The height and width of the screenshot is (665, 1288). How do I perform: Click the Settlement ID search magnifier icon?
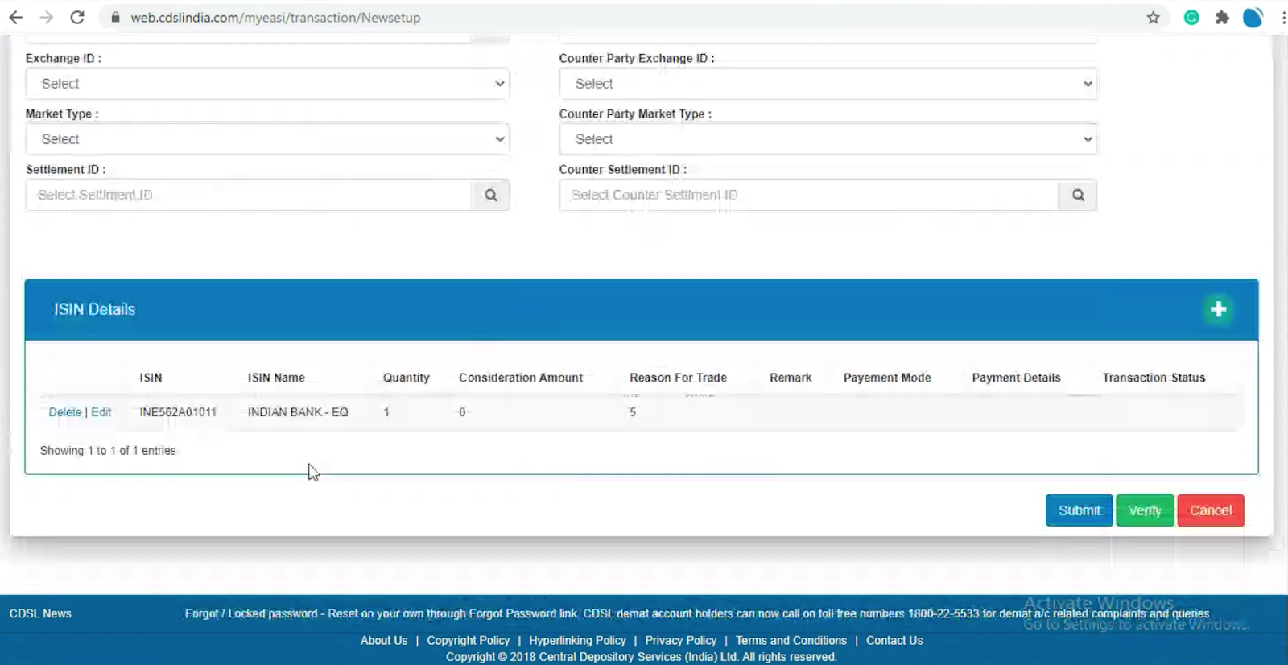(x=490, y=195)
